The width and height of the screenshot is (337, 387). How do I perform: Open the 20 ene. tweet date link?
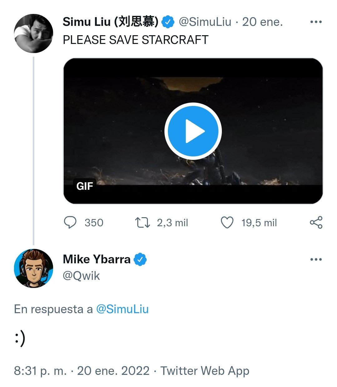pyautogui.click(x=262, y=22)
